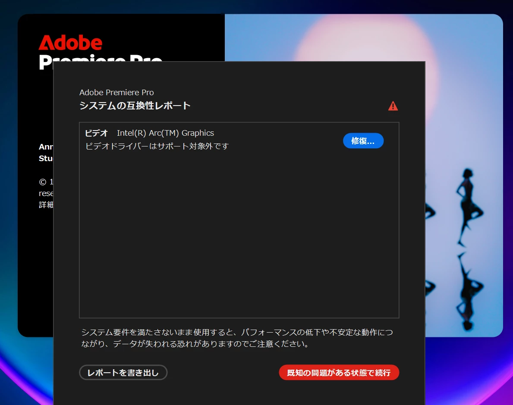This screenshot has height=405, width=513.
Task: Click the ビデオドライバーはサポート対象外です message
Action: (157, 146)
